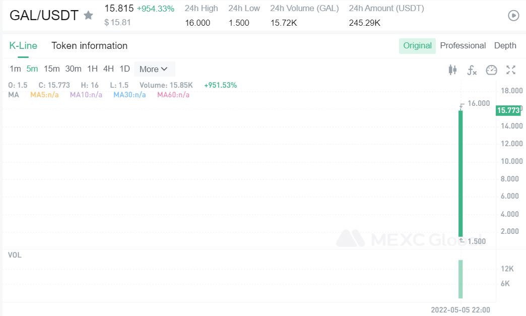526x316 pixels.
Task: Set the chart interval to 1H
Action: pyautogui.click(x=92, y=69)
